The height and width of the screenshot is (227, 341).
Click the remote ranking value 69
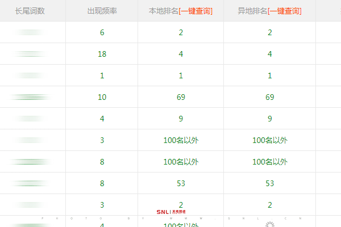(270, 97)
